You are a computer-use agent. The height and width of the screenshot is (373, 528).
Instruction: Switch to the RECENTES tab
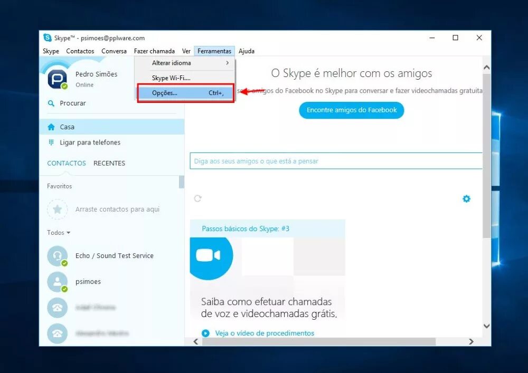[x=109, y=163]
